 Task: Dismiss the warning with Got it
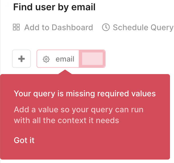point(24,140)
